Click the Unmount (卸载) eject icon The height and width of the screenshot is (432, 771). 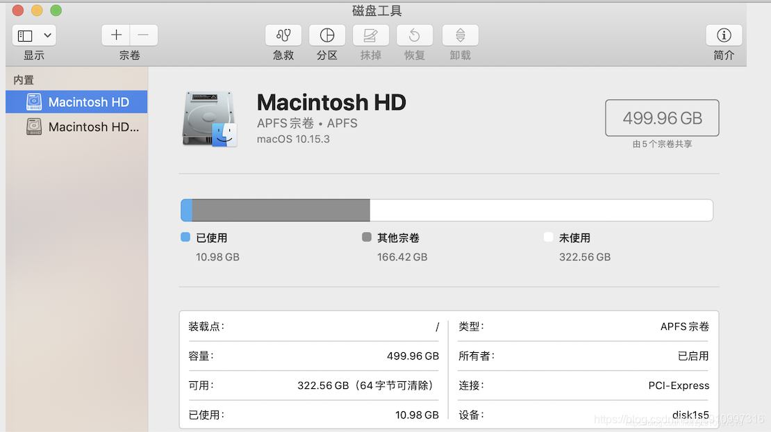coord(461,35)
